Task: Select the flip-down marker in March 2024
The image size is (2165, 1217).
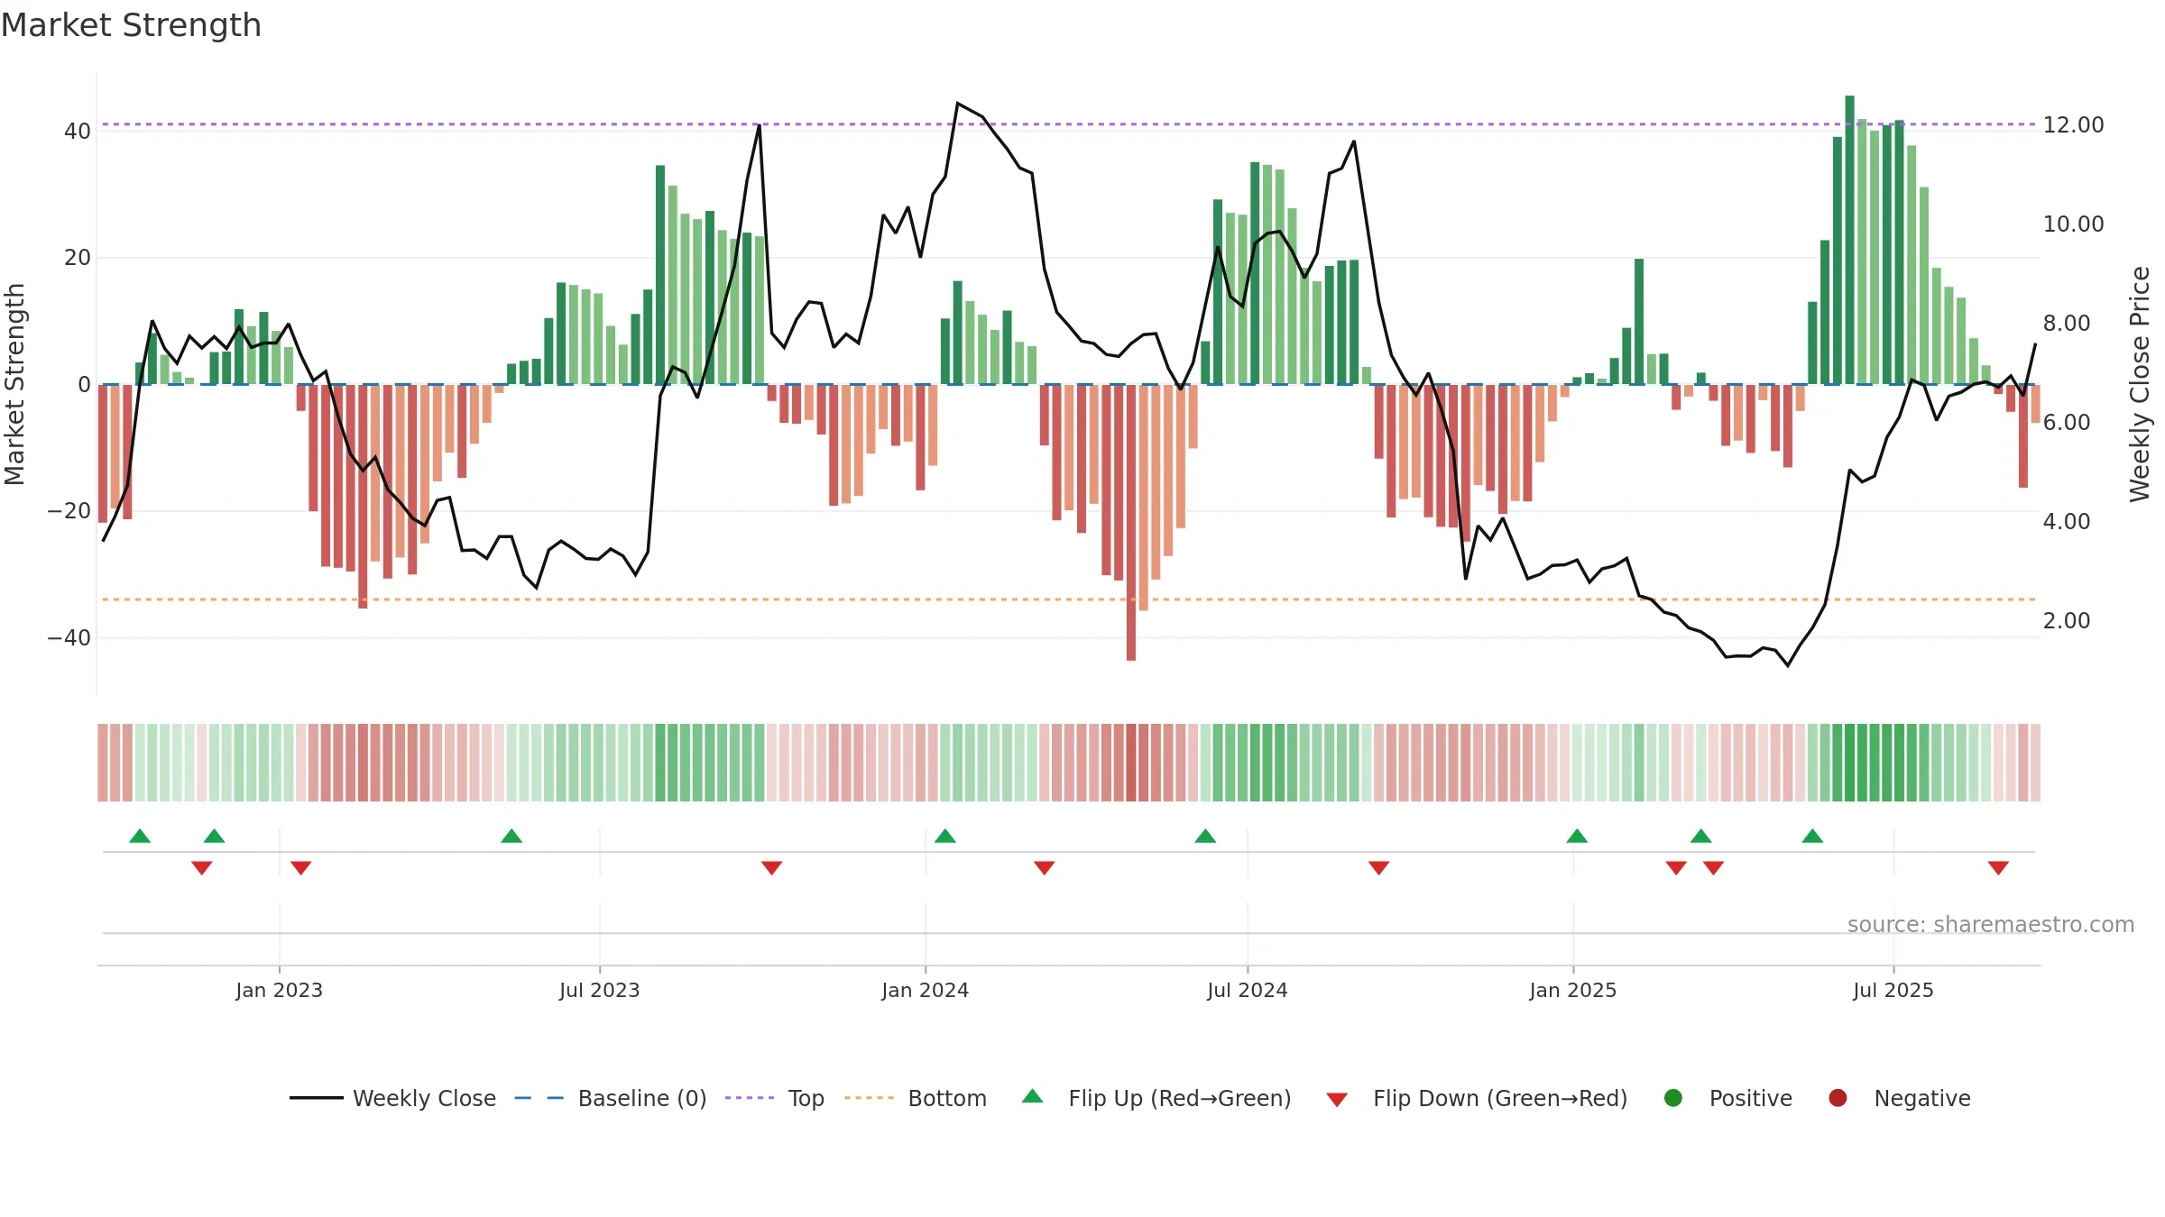Action: [1045, 868]
